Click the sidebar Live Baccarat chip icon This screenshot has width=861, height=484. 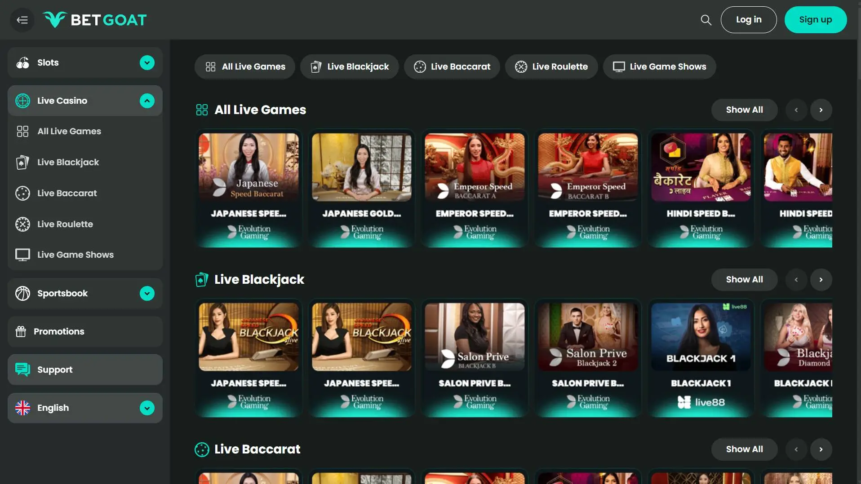click(22, 193)
